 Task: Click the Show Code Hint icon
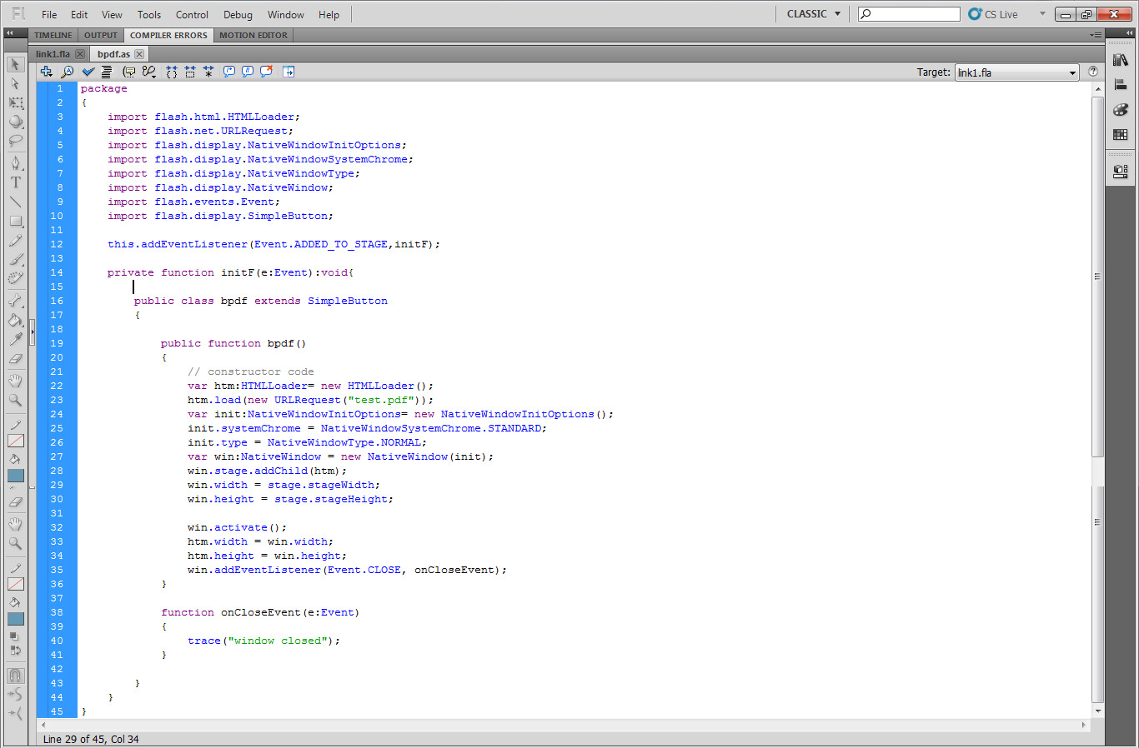pos(129,72)
